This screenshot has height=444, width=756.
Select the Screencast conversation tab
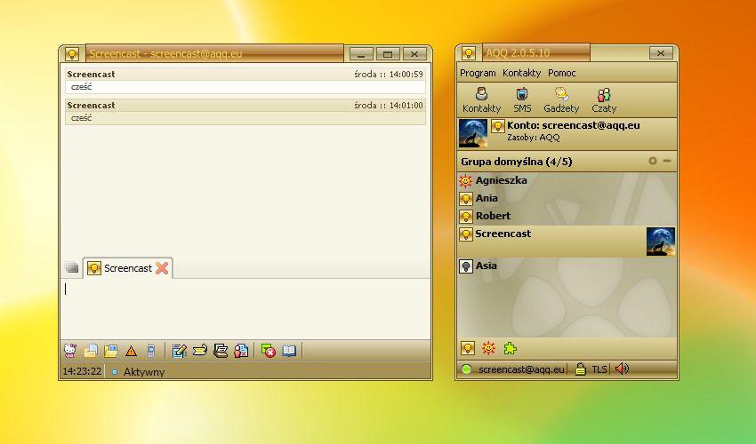point(128,268)
